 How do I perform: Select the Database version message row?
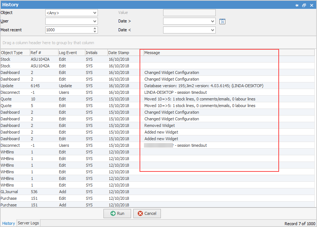click(x=204, y=86)
